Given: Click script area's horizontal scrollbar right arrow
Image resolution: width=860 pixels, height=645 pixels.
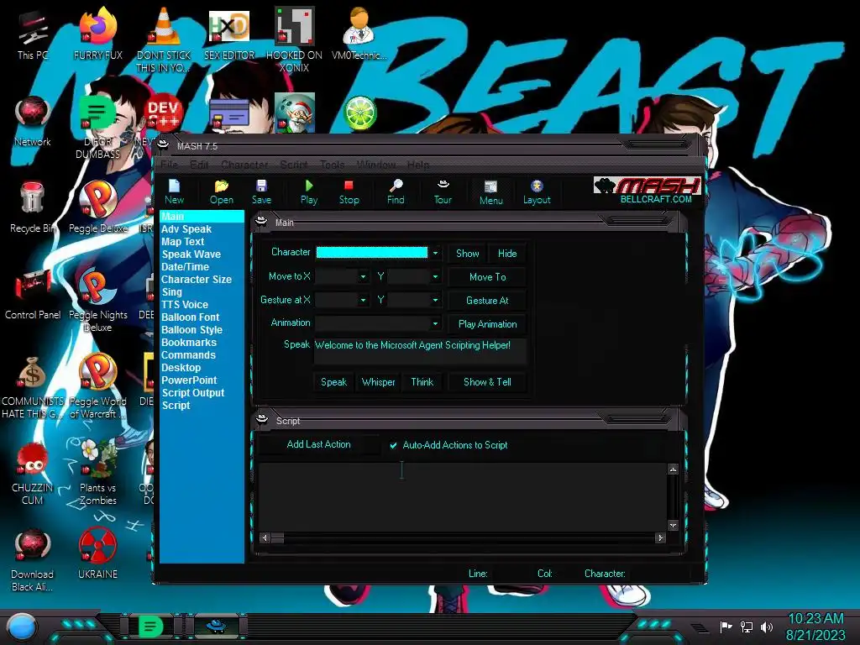Looking at the screenshot, I should (x=660, y=538).
